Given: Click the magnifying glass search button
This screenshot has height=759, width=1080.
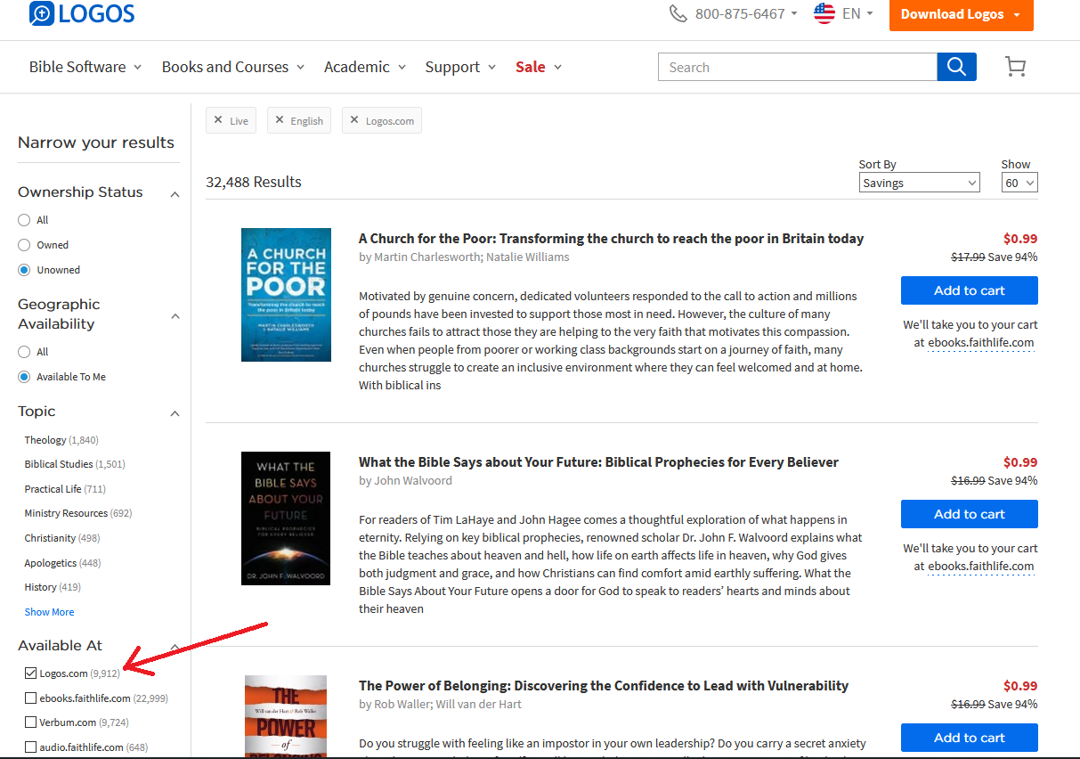Looking at the screenshot, I should [957, 67].
